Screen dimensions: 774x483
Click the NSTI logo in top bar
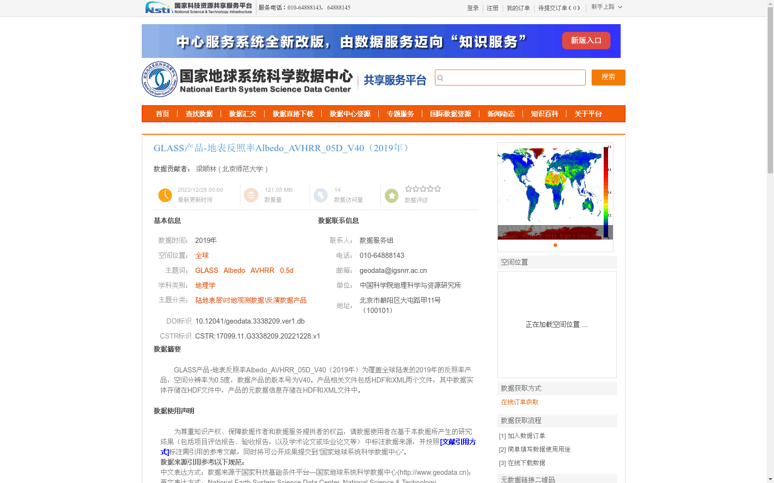pyautogui.click(x=199, y=8)
